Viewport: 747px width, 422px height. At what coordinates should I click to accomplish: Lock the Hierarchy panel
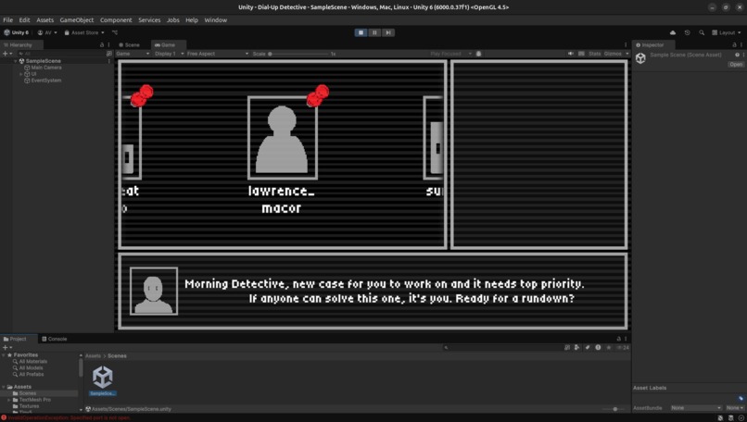pos(101,44)
